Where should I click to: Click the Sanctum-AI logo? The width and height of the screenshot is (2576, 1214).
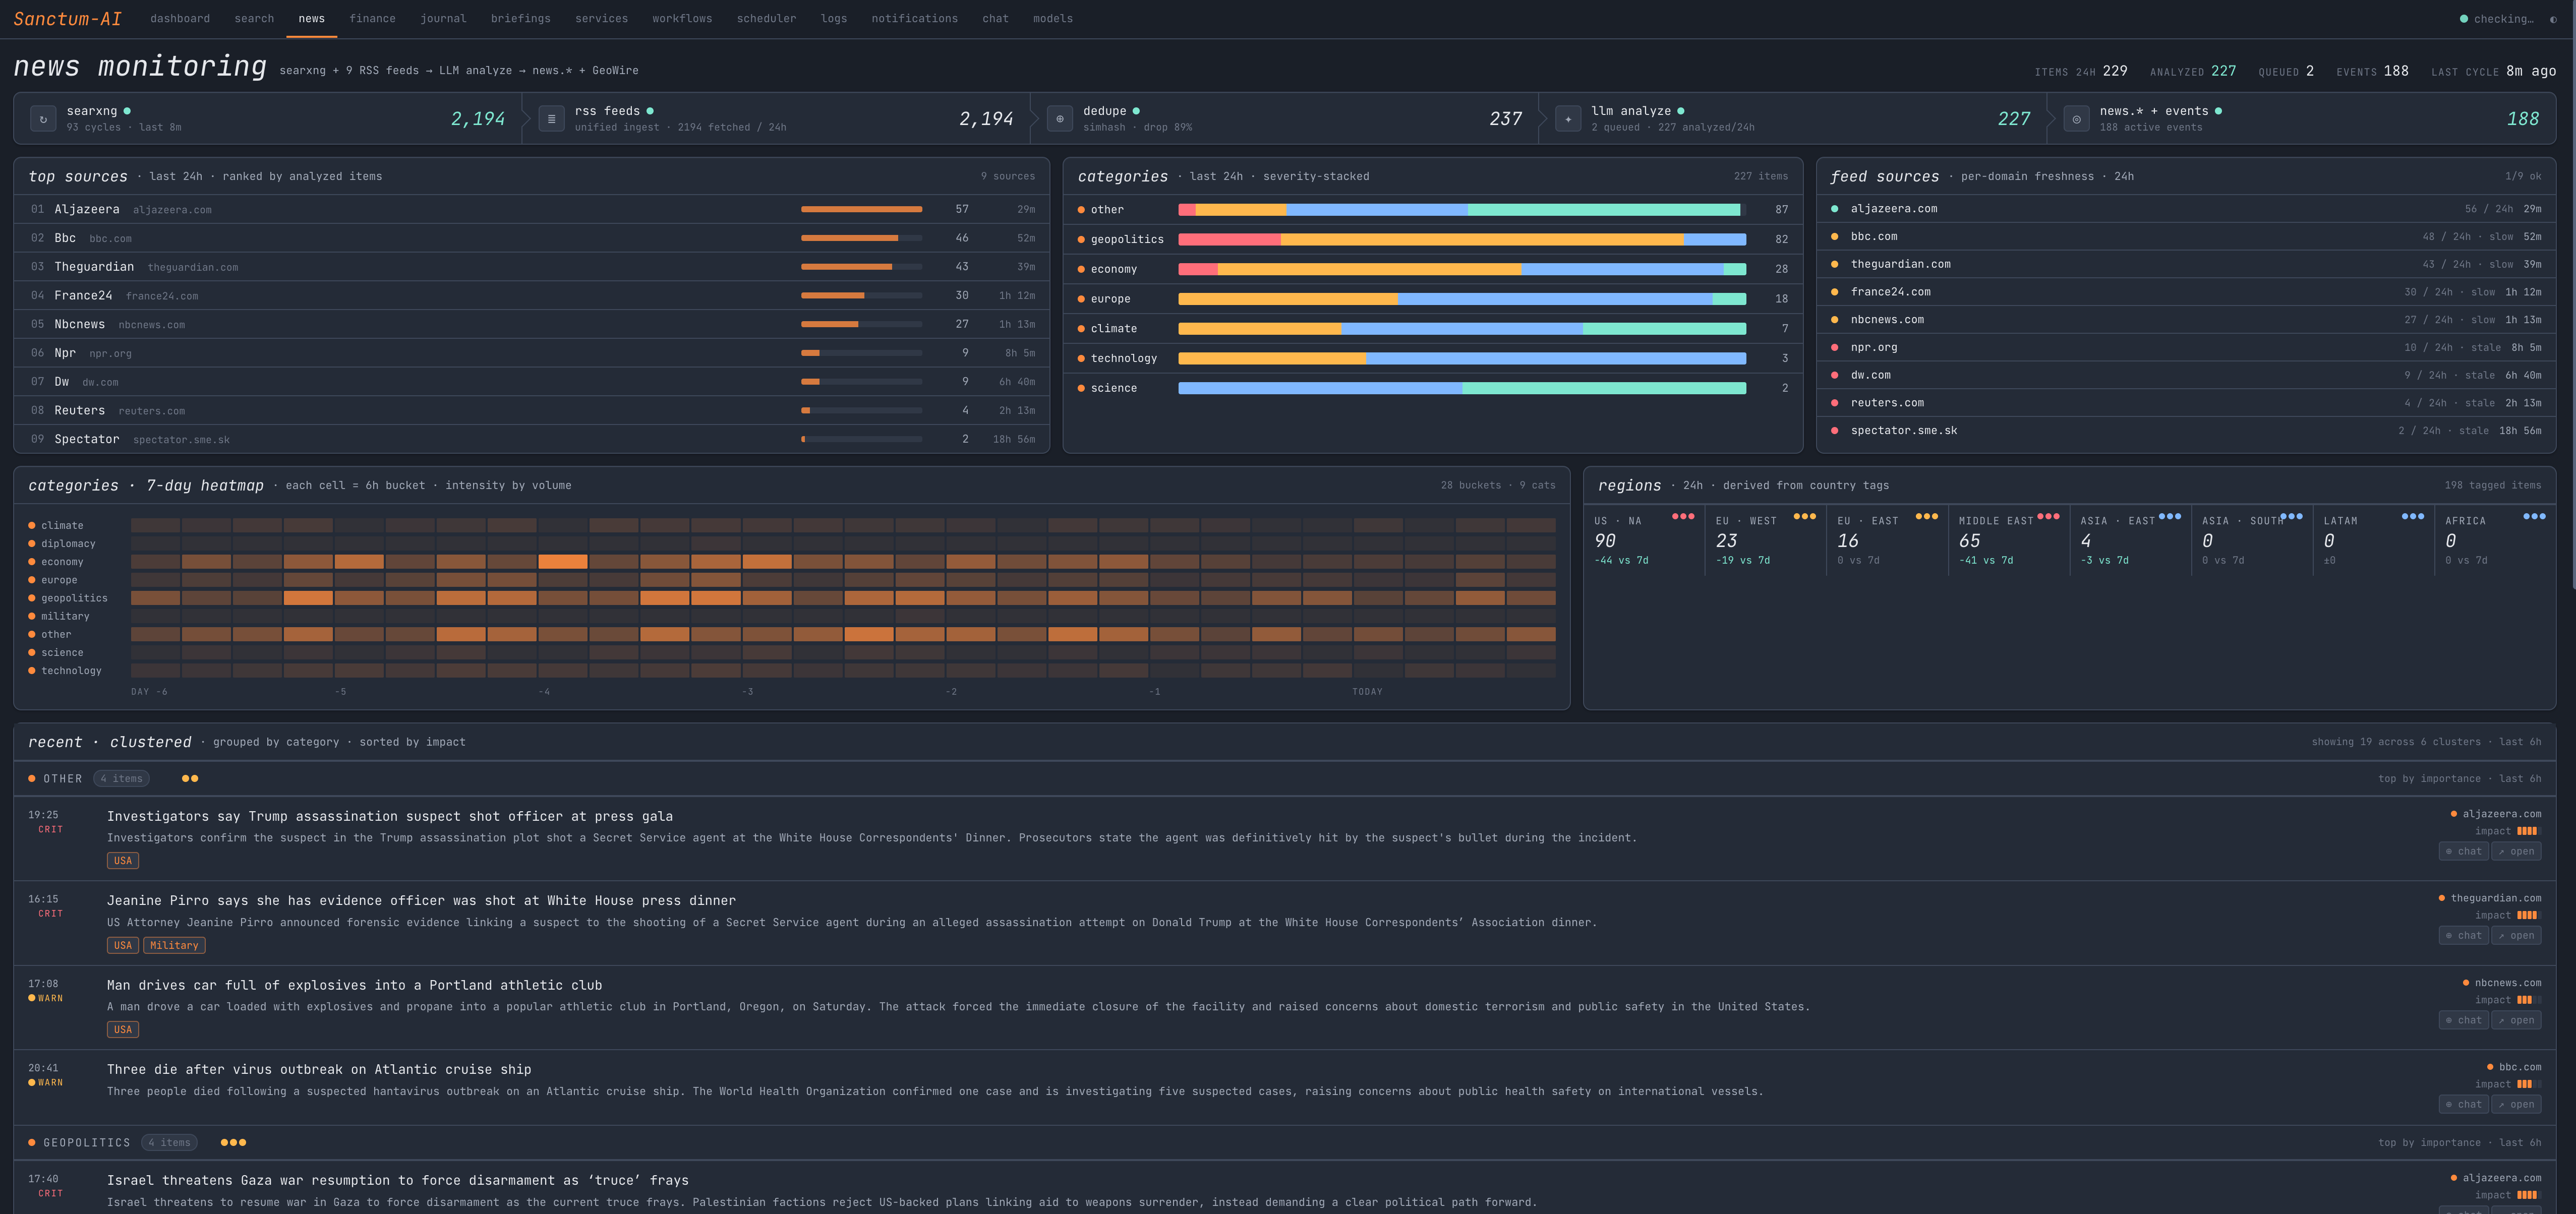click(x=67, y=19)
